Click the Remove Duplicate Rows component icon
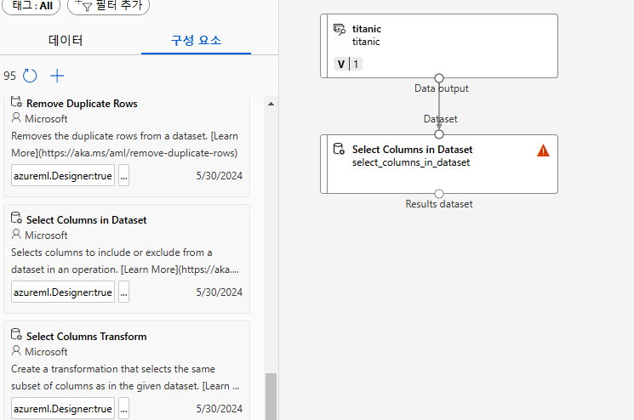This screenshot has height=420, width=634. (x=16, y=102)
